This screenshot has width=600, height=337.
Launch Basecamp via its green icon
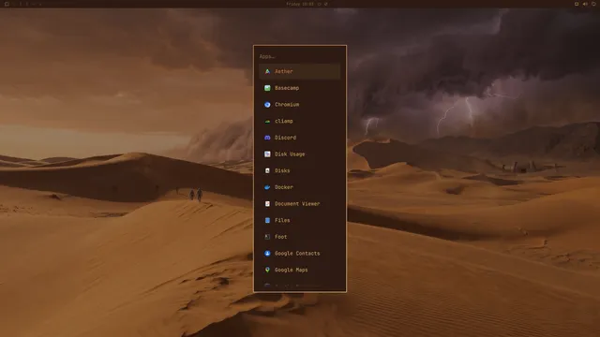click(267, 88)
